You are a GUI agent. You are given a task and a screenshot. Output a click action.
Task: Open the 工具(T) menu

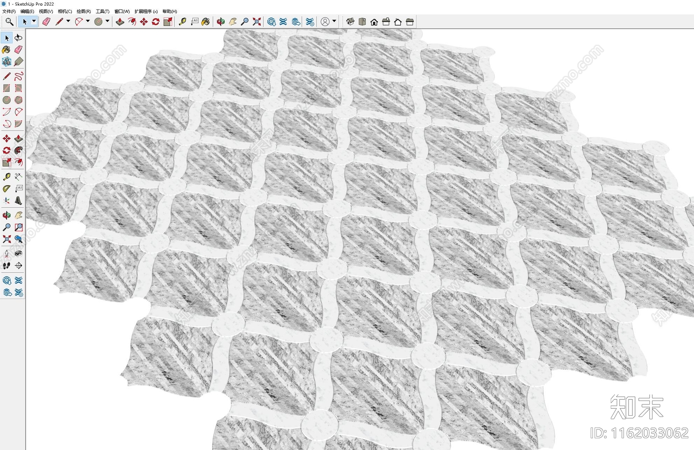pyautogui.click(x=102, y=11)
